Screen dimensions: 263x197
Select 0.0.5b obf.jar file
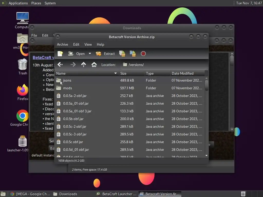[x=130, y=119]
